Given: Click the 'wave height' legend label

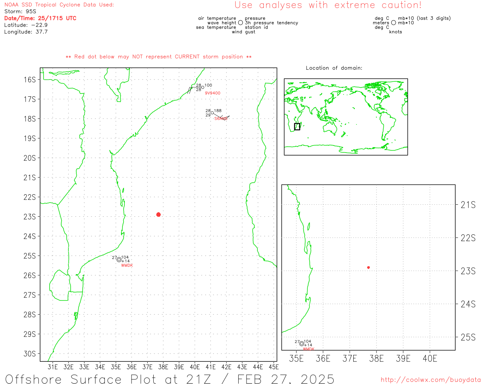Looking at the screenshot, I should coord(222,23).
